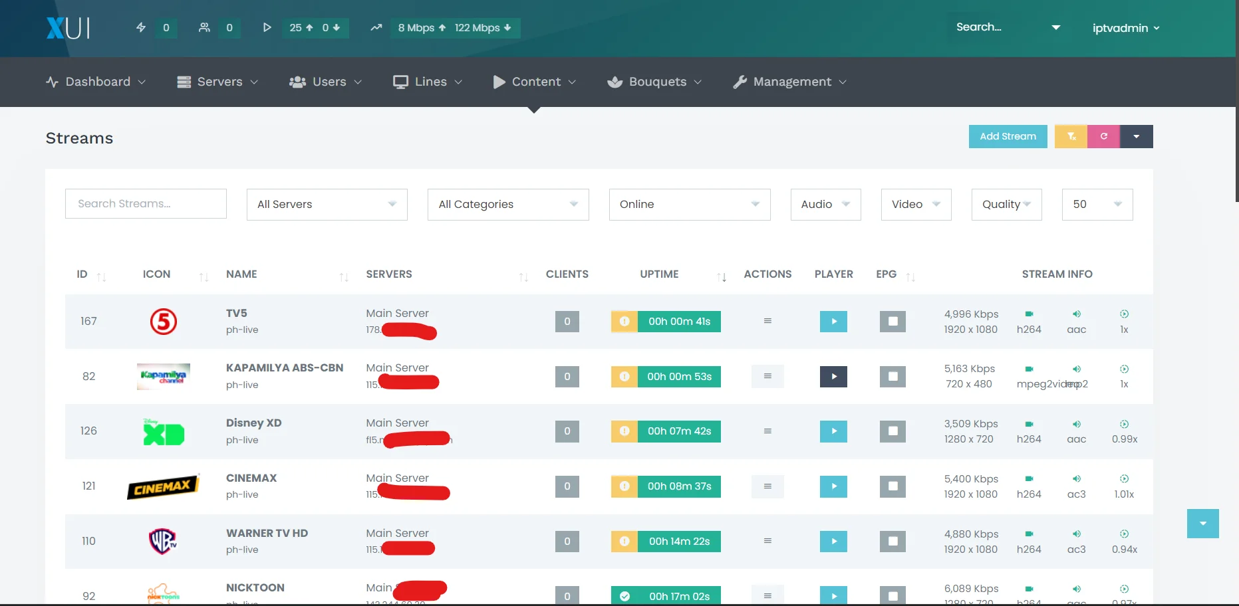This screenshot has width=1239, height=606.
Task: Click the CINEMAX clients count badge
Action: 567,486
